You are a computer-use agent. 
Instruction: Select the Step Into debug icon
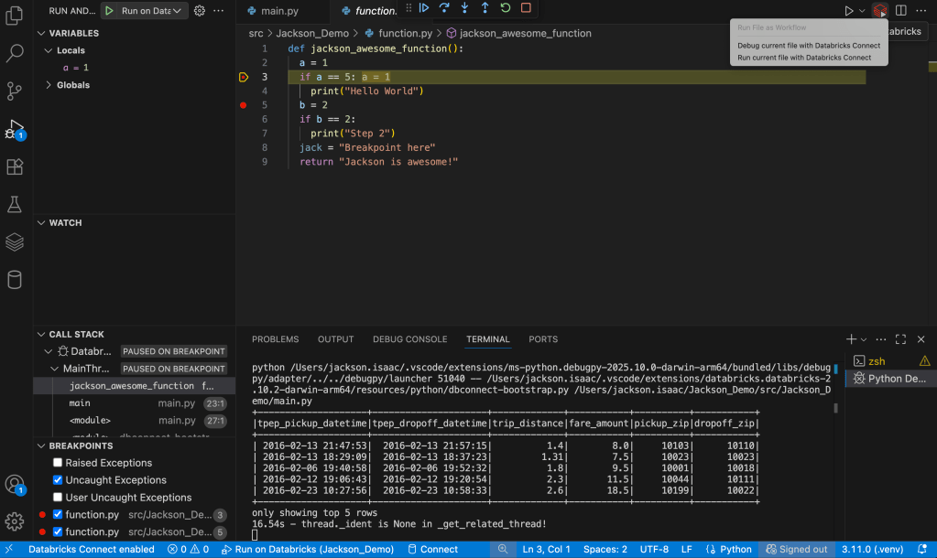[x=465, y=8]
